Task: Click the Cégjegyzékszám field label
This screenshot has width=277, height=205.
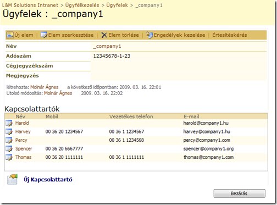Action: [30, 66]
